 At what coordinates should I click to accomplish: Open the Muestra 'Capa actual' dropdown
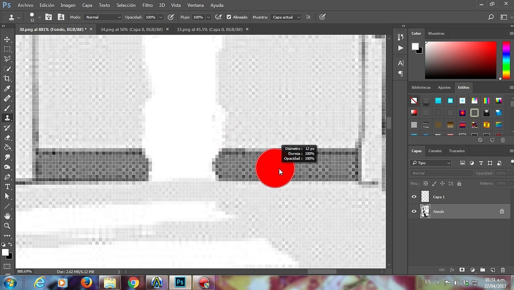click(x=286, y=17)
